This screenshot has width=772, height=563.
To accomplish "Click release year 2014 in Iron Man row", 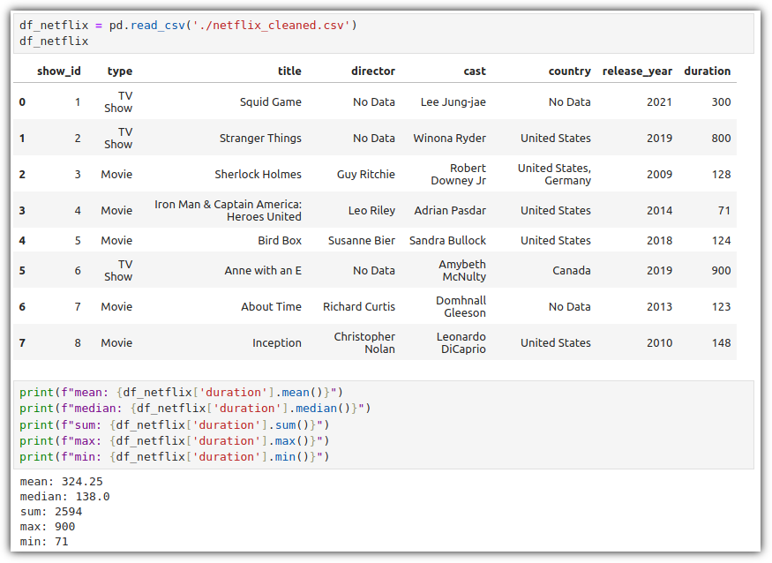I will pos(659,210).
